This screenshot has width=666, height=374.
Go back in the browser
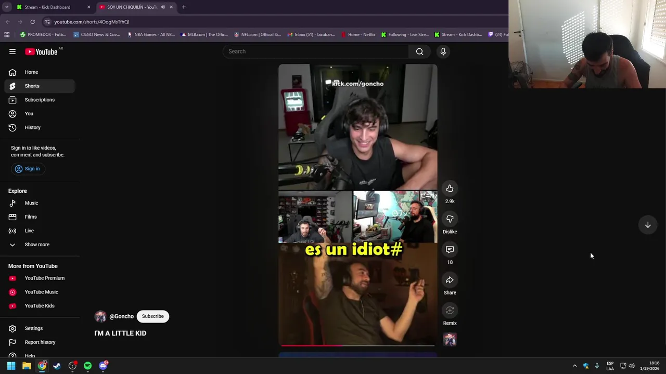(x=8, y=22)
